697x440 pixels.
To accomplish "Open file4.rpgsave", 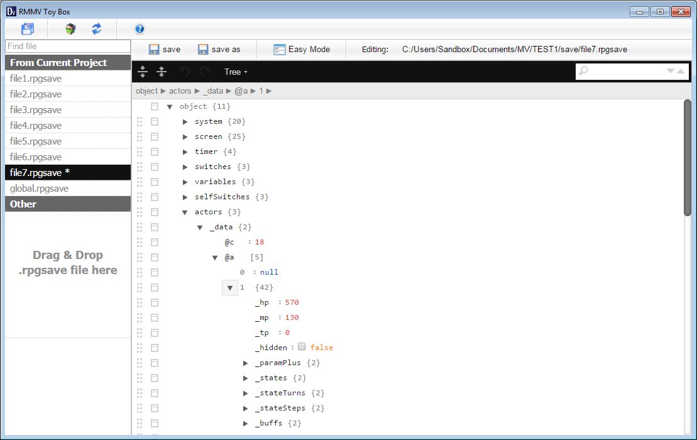I will (68, 125).
